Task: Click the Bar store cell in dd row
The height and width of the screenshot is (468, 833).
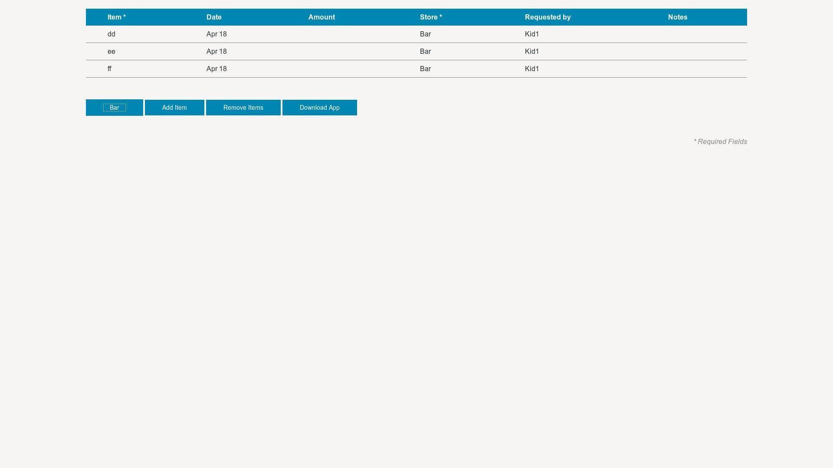Action: pos(425,34)
